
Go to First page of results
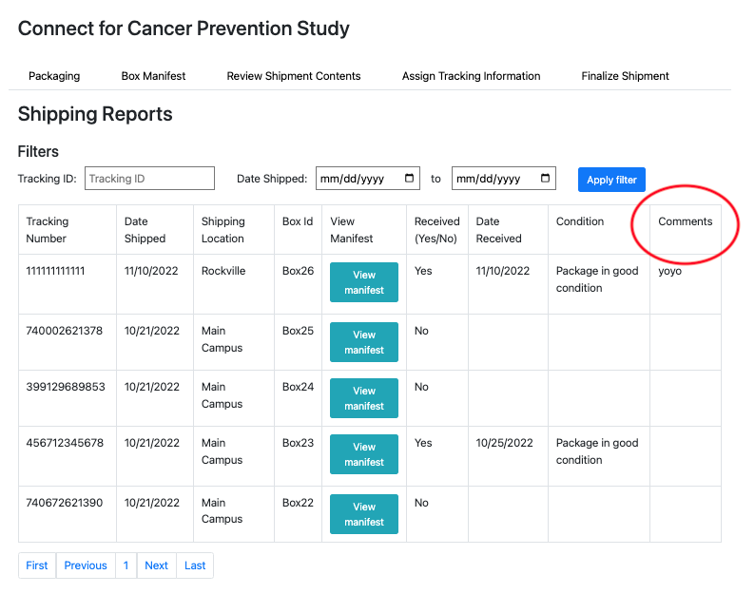coord(37,565)
